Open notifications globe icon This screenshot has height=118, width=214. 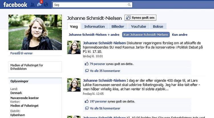[x=46, y=5]
